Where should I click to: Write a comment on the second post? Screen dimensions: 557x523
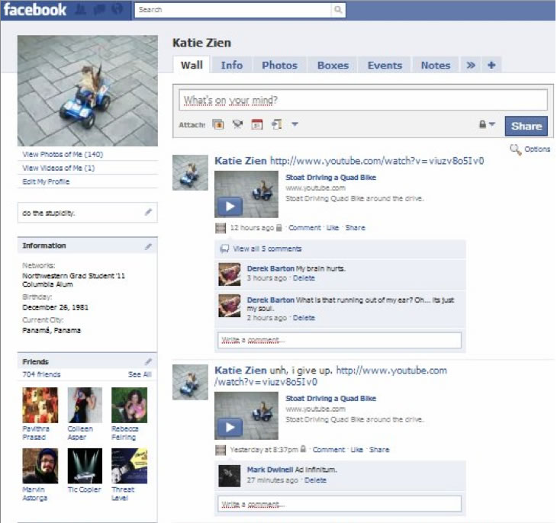click(x=340, y=504)
